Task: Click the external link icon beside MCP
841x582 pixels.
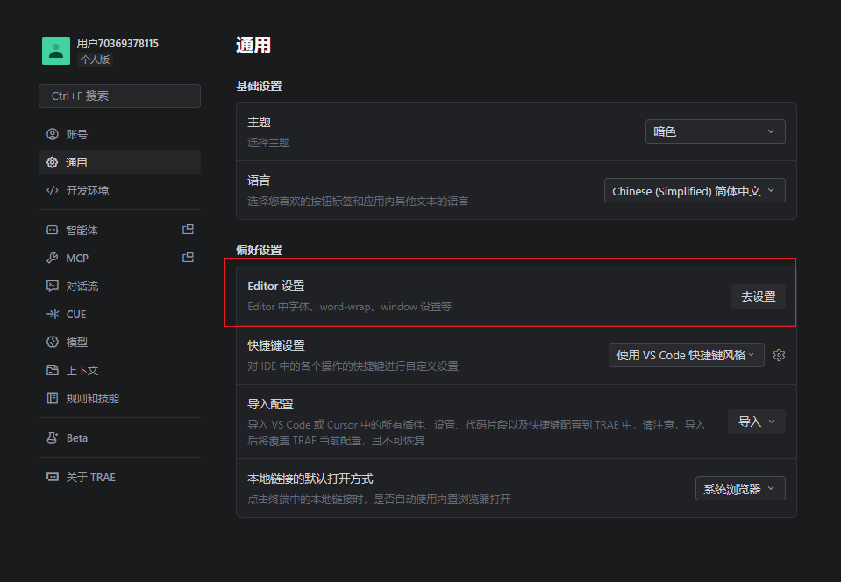Action: point(188,258)
